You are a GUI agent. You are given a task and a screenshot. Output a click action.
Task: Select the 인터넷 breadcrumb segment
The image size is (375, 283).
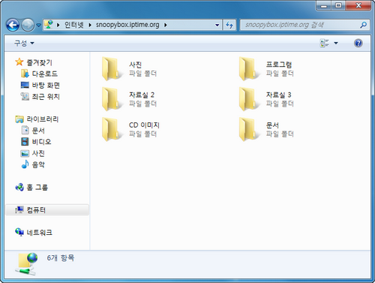[74, 25]
